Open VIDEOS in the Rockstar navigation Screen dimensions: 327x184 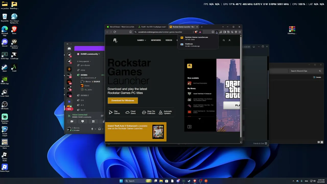pyautogui.click(x=169, y=40)
